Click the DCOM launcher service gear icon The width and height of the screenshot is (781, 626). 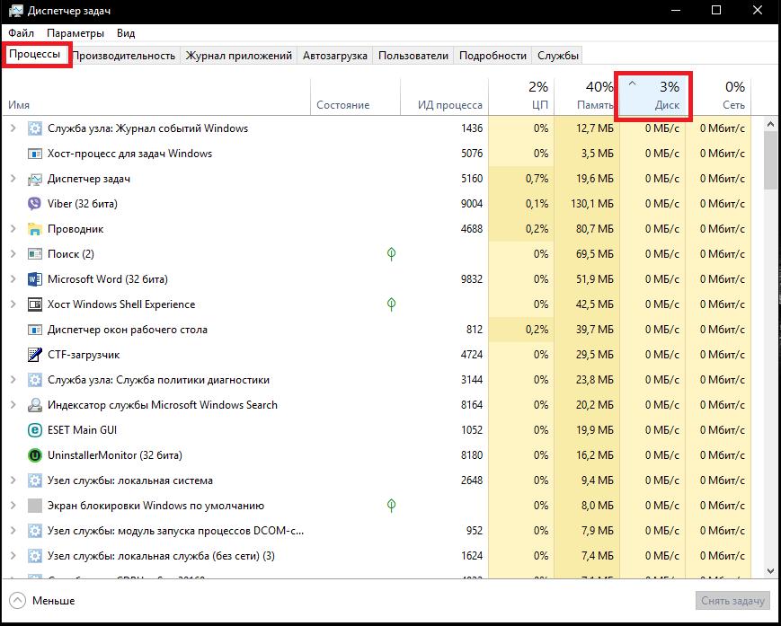34,531
